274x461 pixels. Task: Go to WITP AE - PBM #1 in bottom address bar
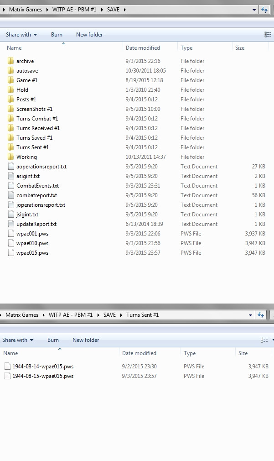(x=71, y=315)
